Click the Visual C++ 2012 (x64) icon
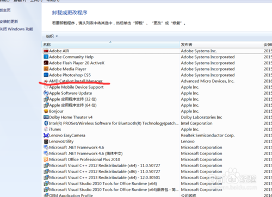272x197 pixels. pyautogui.click(x=46, y=165)
